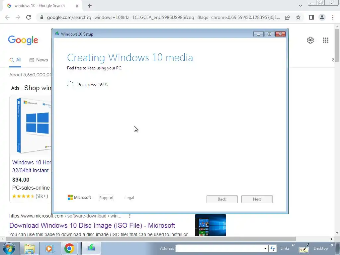The height and width of the screenshot is (255, 340).
Task: Click the Microsoft logo in Setup
Action: tap(79, 198)
